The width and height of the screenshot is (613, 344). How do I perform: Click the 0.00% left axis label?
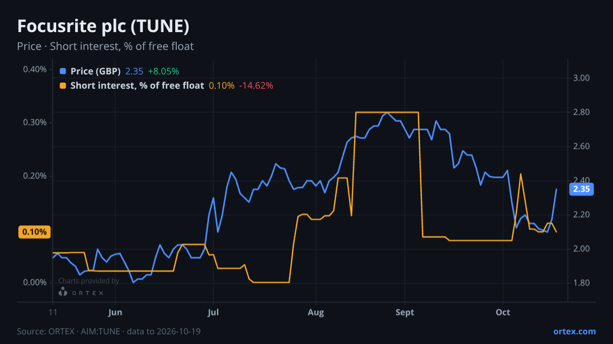pyautogui.click(x=35, y=282)
